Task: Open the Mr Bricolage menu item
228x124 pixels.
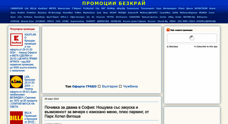Action: (x=55, y=13)
